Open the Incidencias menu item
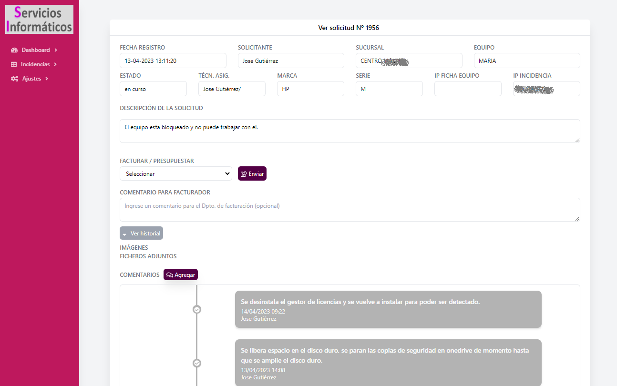This screenshot has height=386, width=617. (x=34, y=64)
